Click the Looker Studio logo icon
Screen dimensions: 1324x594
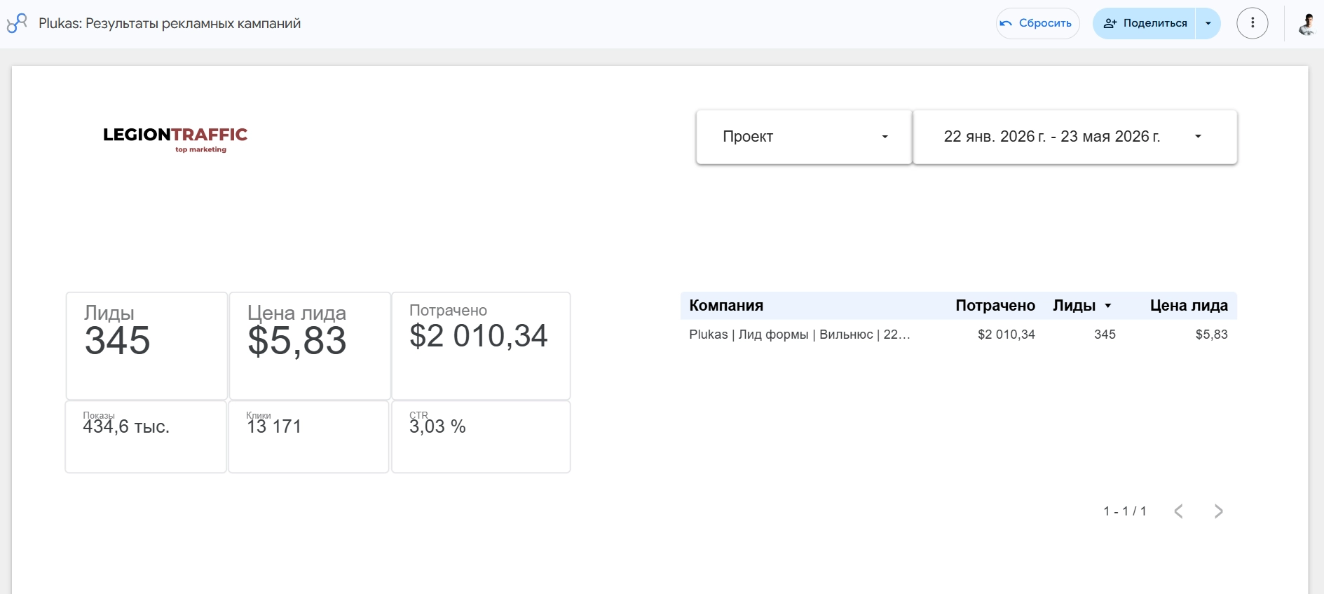pos(17,23)
